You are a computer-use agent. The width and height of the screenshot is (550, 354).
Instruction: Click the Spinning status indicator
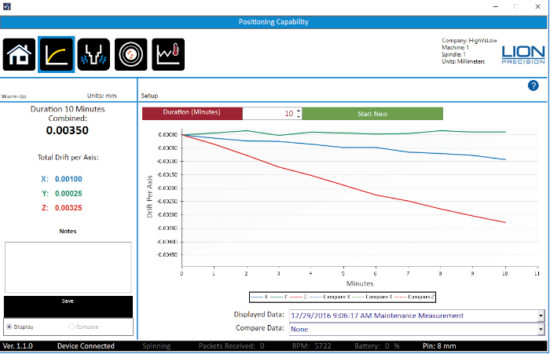[156, 346]
